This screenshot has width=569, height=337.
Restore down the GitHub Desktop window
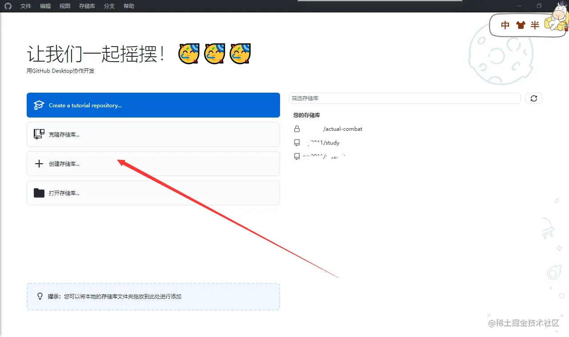click(x=539, y=6)
